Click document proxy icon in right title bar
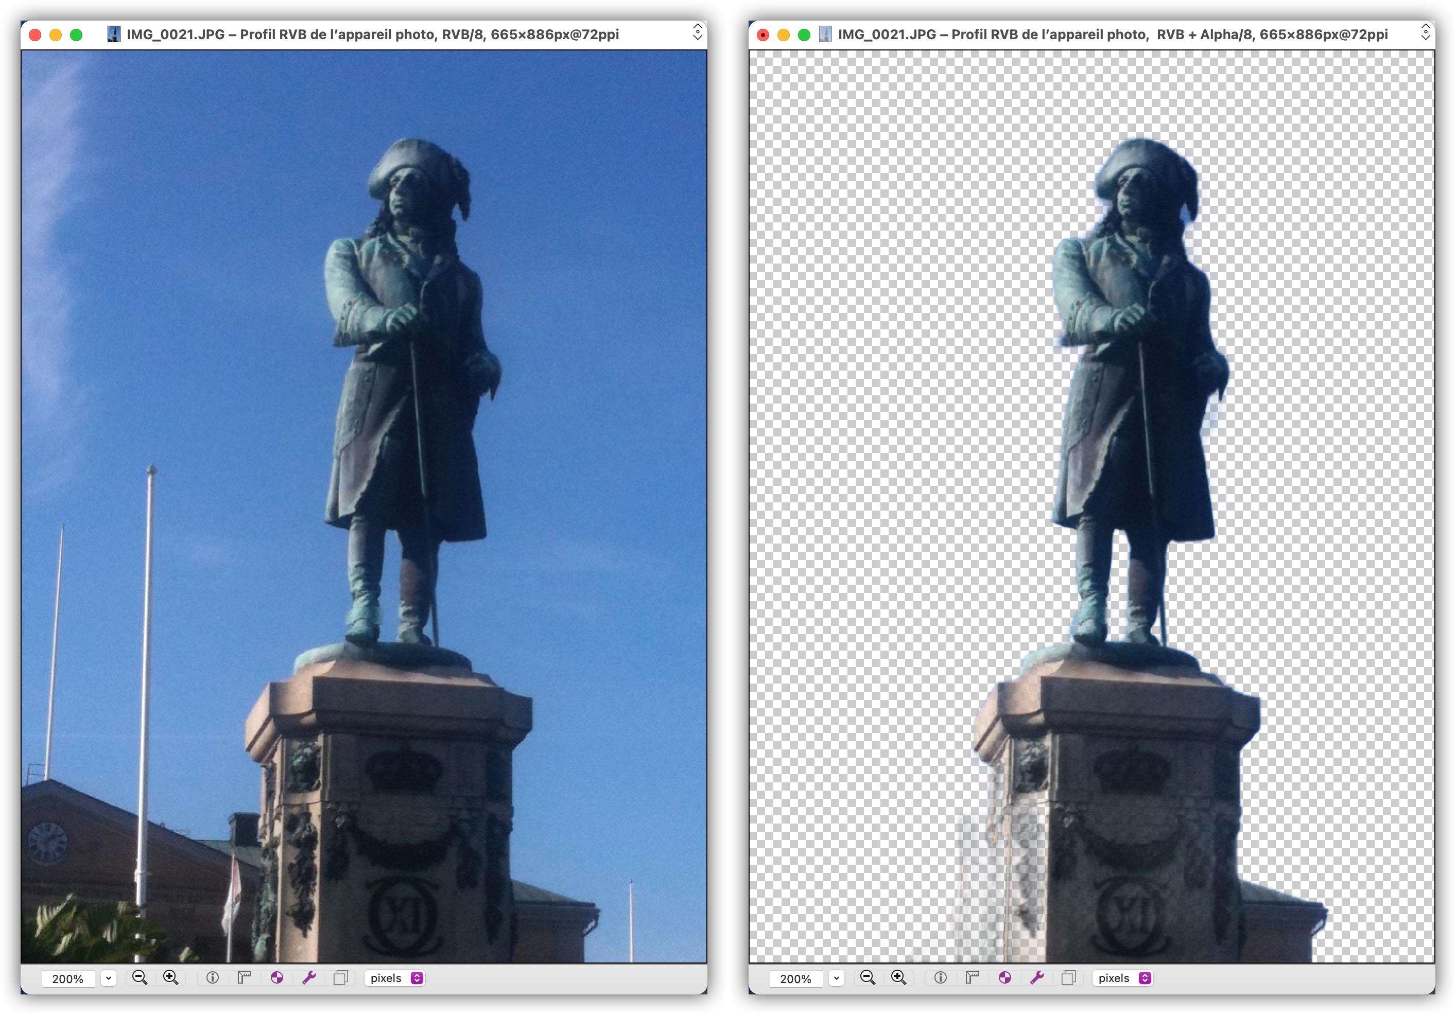 [825, 34]
